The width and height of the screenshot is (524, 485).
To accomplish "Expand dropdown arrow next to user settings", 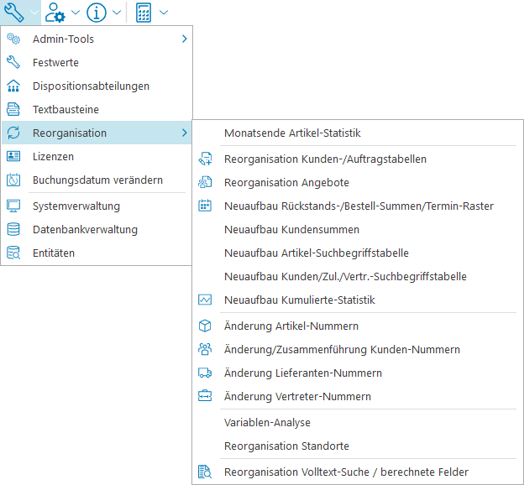I will [76, 13].
